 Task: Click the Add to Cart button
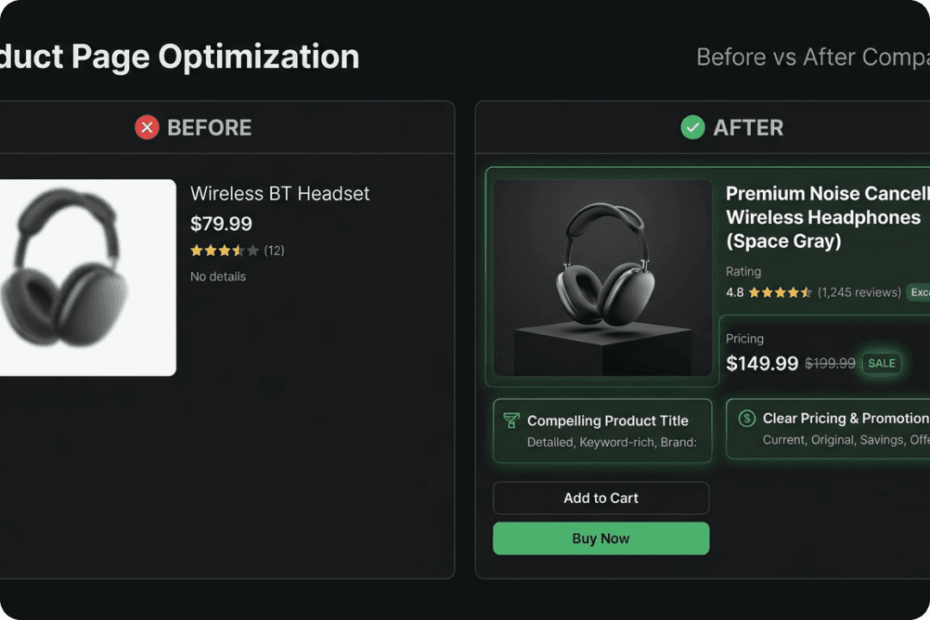pyautogui.click(x=600, y=498)
